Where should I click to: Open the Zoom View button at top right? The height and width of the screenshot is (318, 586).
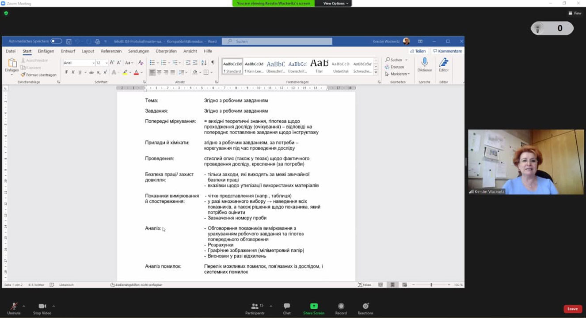click(x=575, y=13)
